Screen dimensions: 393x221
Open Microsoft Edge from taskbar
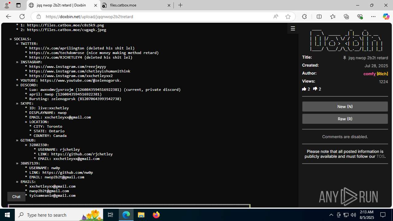126,215
